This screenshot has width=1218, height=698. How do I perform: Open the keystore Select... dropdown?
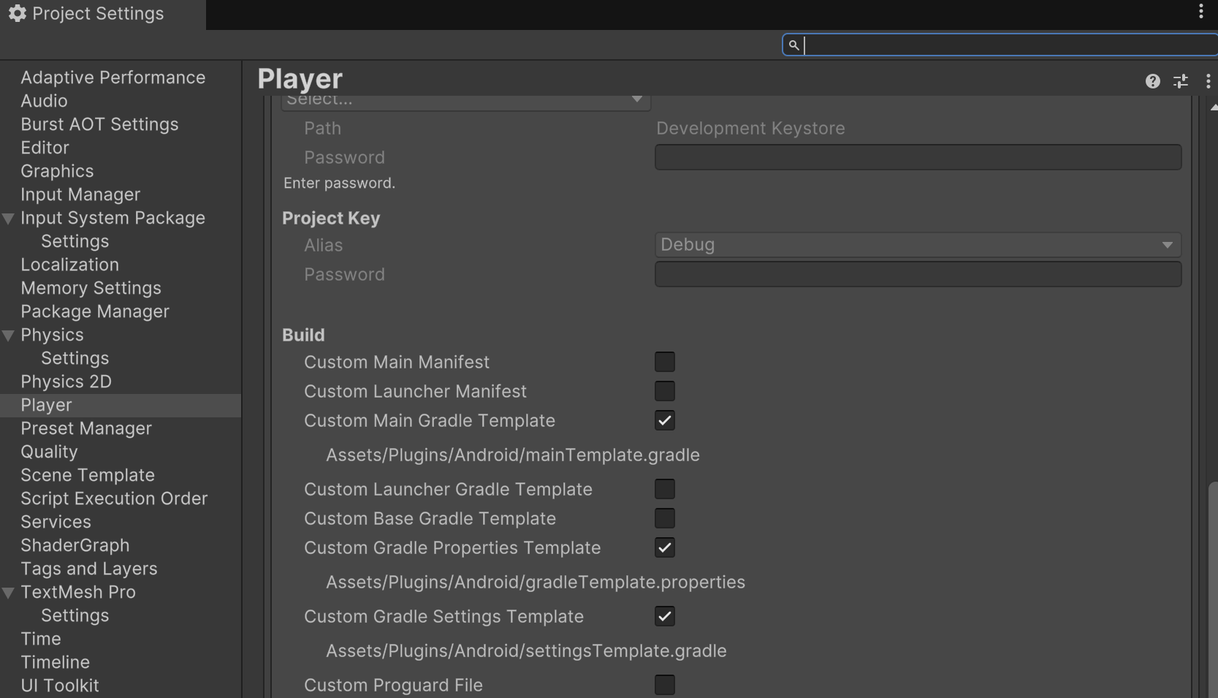[x=466, y=102]
